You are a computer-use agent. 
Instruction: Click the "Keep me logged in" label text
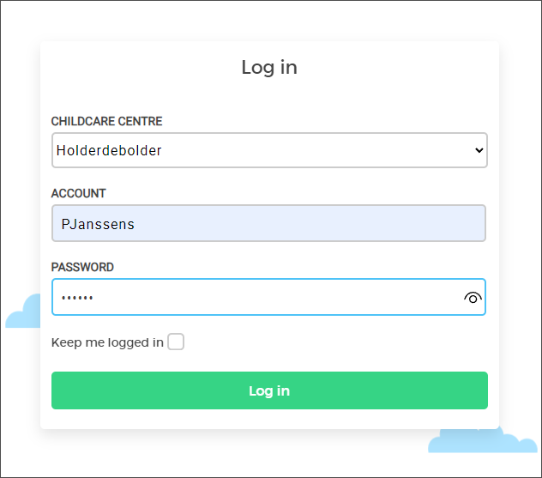[x=107, y=342]
